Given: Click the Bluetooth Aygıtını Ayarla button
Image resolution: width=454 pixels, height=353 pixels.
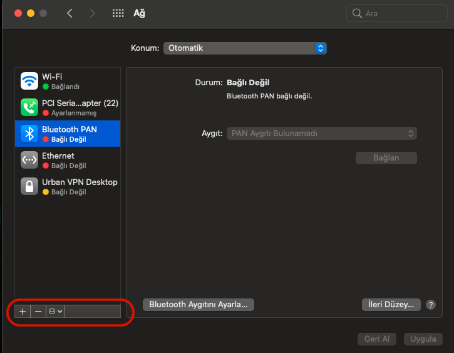Looking at the screenshot, I should point(199,305).
